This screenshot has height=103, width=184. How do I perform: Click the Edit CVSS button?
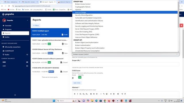point(77,83)
